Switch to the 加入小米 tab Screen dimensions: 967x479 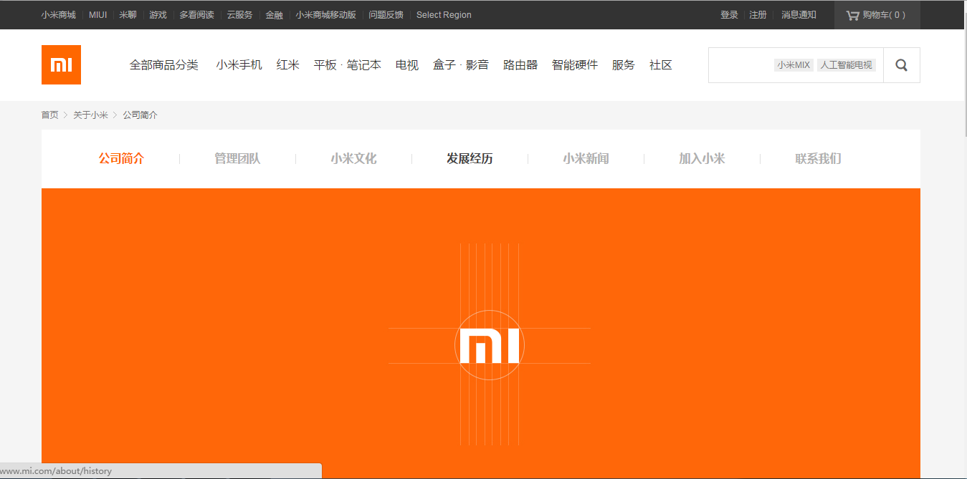(702, 159)
